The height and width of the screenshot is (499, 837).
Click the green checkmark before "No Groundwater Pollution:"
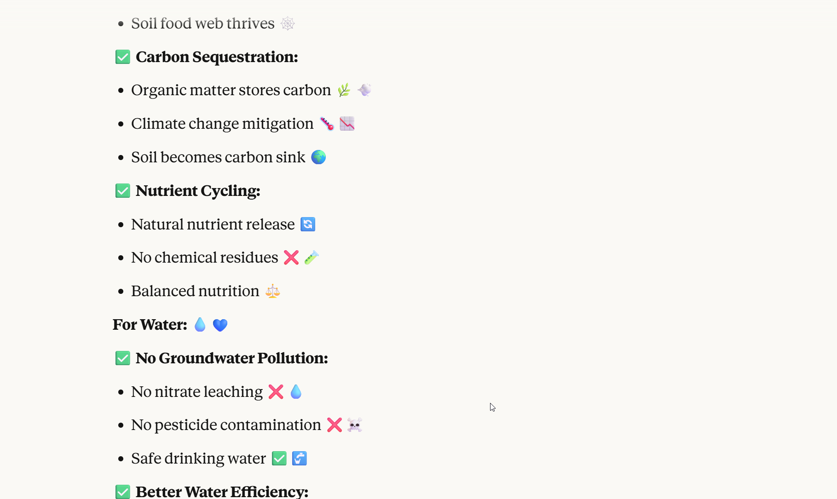click(x=123, y=358)
